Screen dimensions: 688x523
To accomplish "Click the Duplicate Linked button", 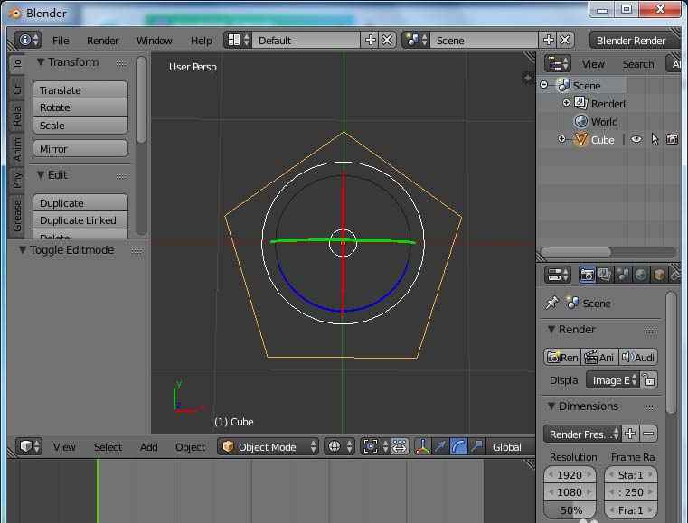I will [80, 220].
